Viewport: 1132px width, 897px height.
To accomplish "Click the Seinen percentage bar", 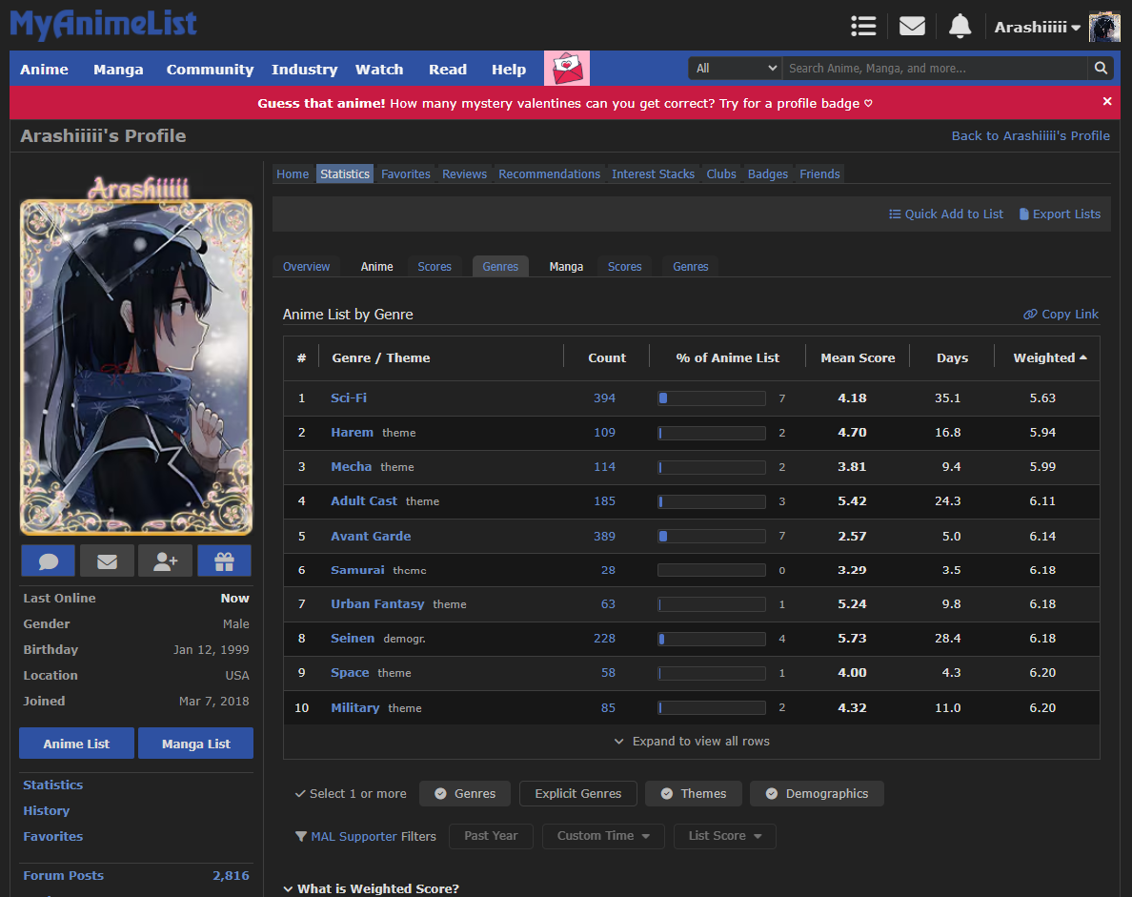I will [x=712, y=639].
